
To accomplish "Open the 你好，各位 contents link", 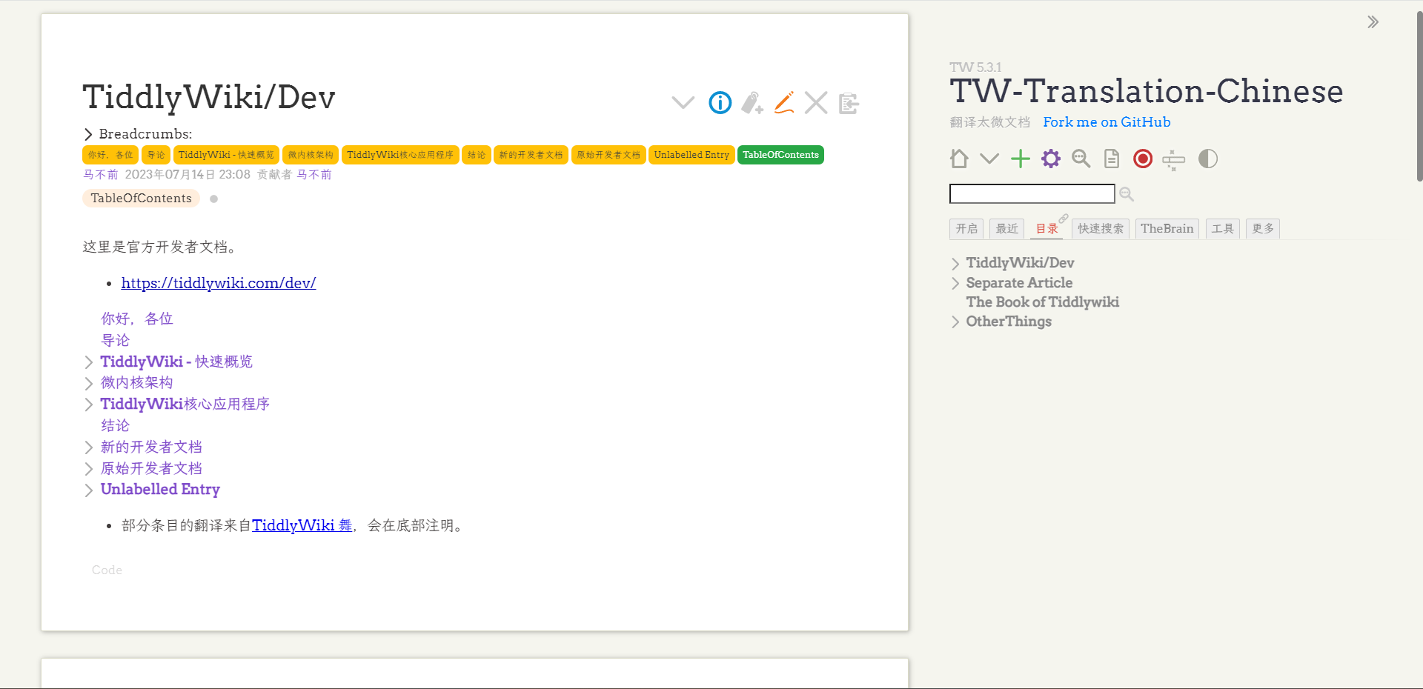I will [x=137, y=319].
